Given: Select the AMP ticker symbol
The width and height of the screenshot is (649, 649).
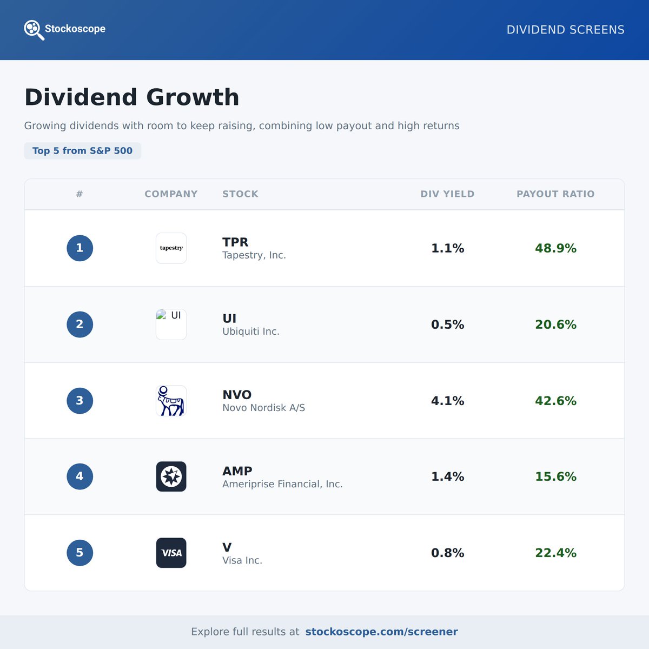Looking at the screenshot, I should coord(237,471).
